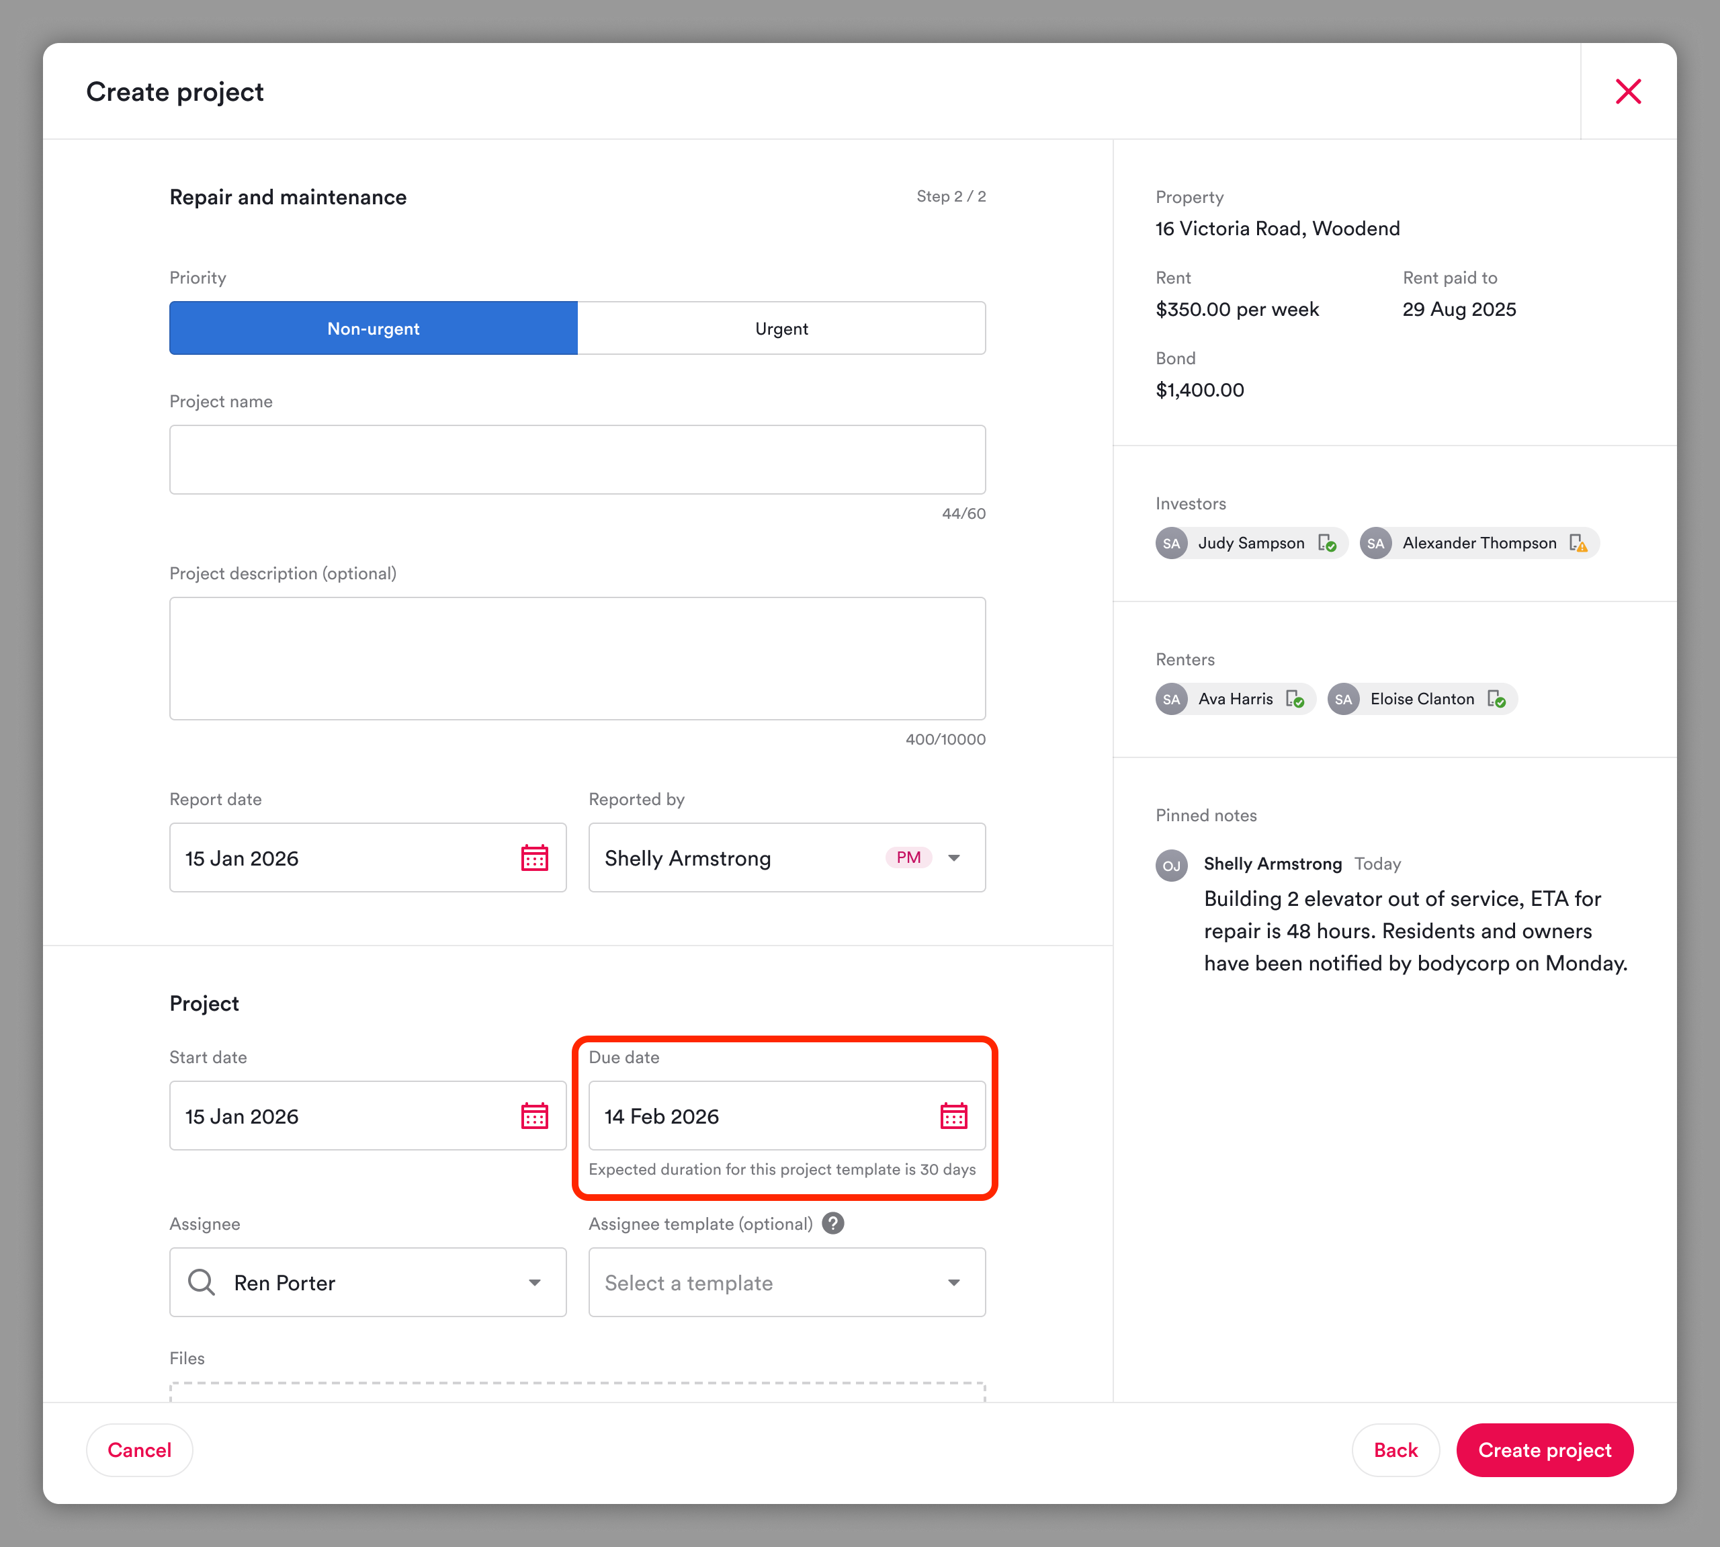Open the Due date calendar picker icon
Image resolution: width=1720 pixels, height=1547 pixels.
953,1115
